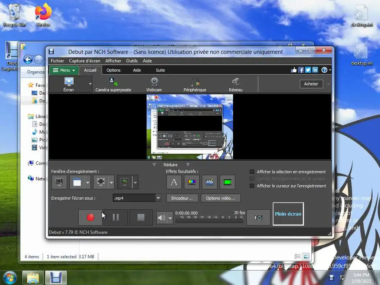
Task: Open File Explorer from the taskbar
Action: coord(33,278)
